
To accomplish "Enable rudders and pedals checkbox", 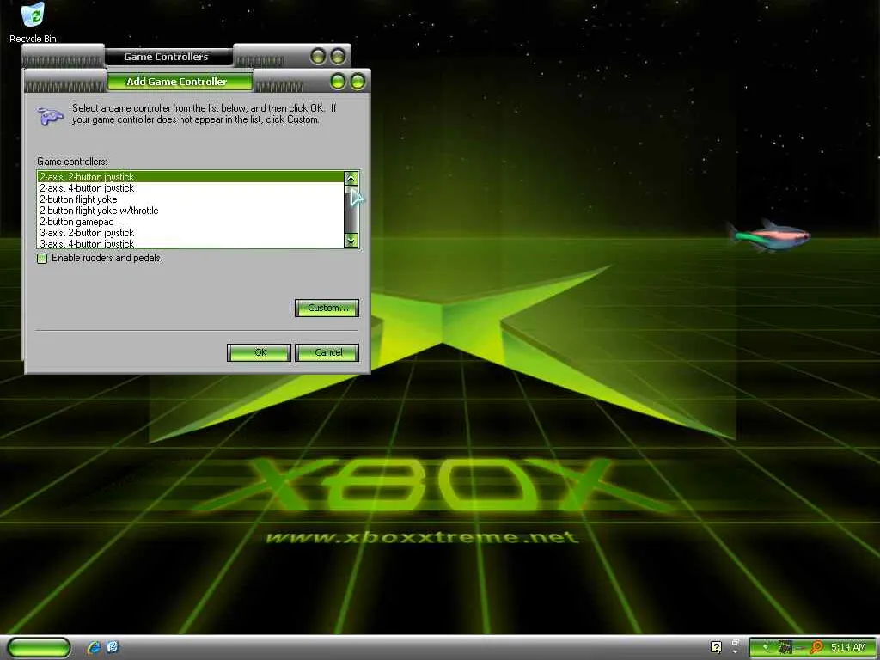I will 42,258.
